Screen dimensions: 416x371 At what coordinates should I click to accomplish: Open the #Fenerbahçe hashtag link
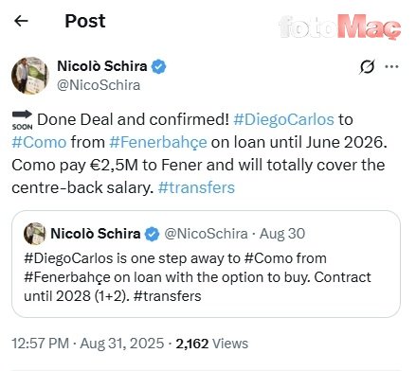(x=158, y=143)
